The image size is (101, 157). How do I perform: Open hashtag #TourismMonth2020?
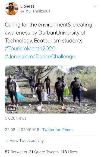pyautogui.click(x=30, y=49)
